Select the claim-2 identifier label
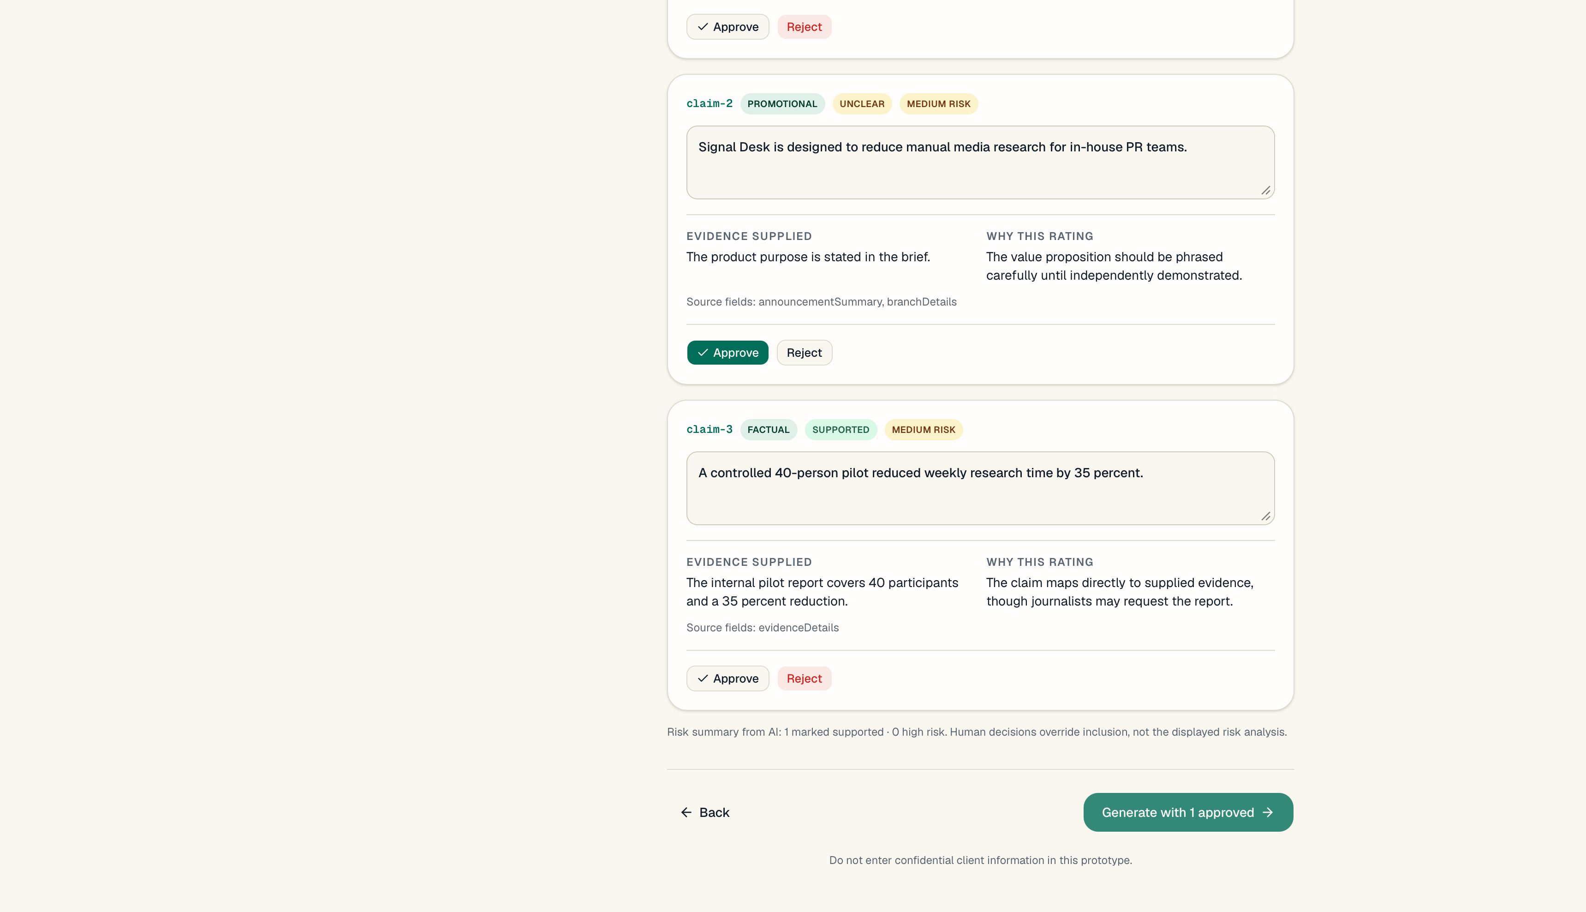Viewport: 1586px width, 912px height. click(709, 104)
